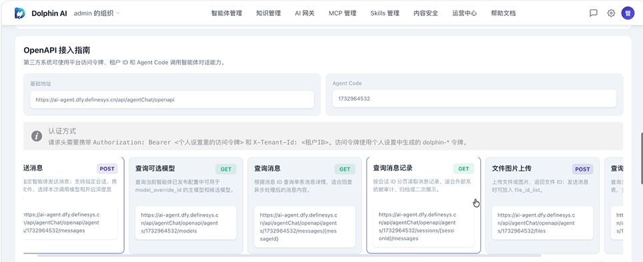This screenshot has height=262, width=643.
Task: Select the 查询消息 API card title
Action: (267, 169)
